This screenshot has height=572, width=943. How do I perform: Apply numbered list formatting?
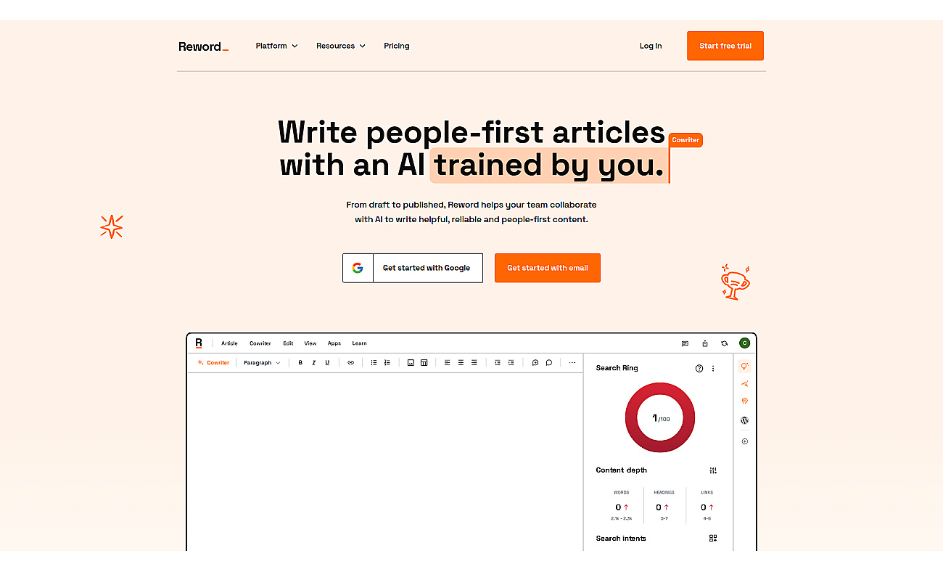tap(387, 363)
